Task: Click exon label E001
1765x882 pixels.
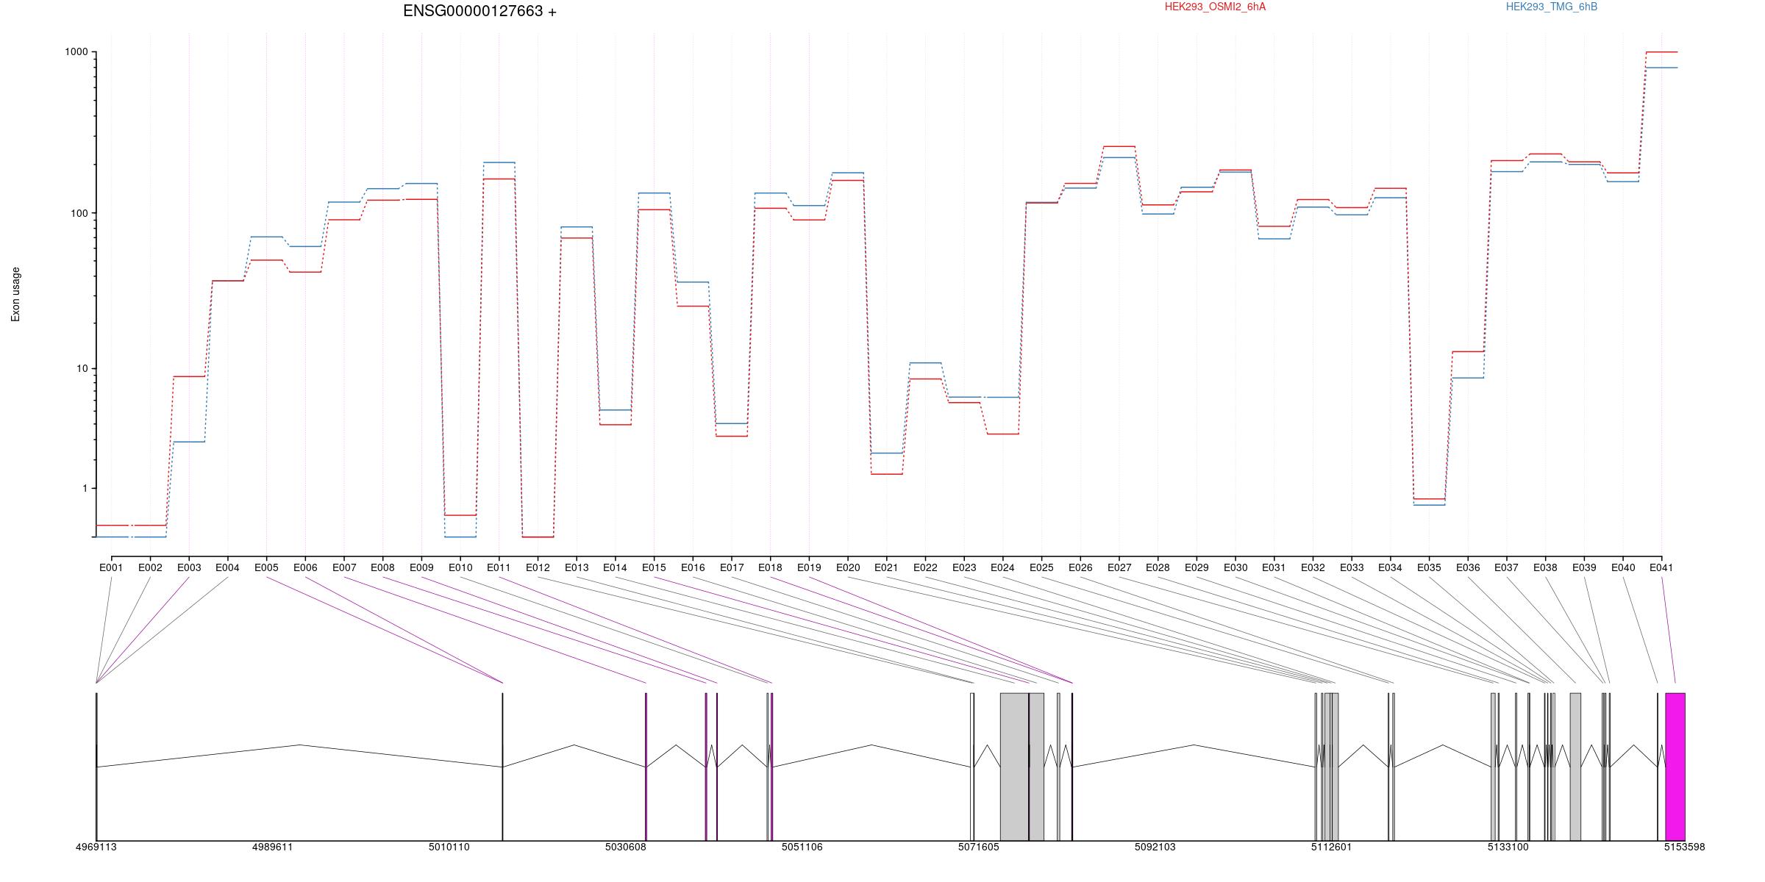Action: [111, 567]
